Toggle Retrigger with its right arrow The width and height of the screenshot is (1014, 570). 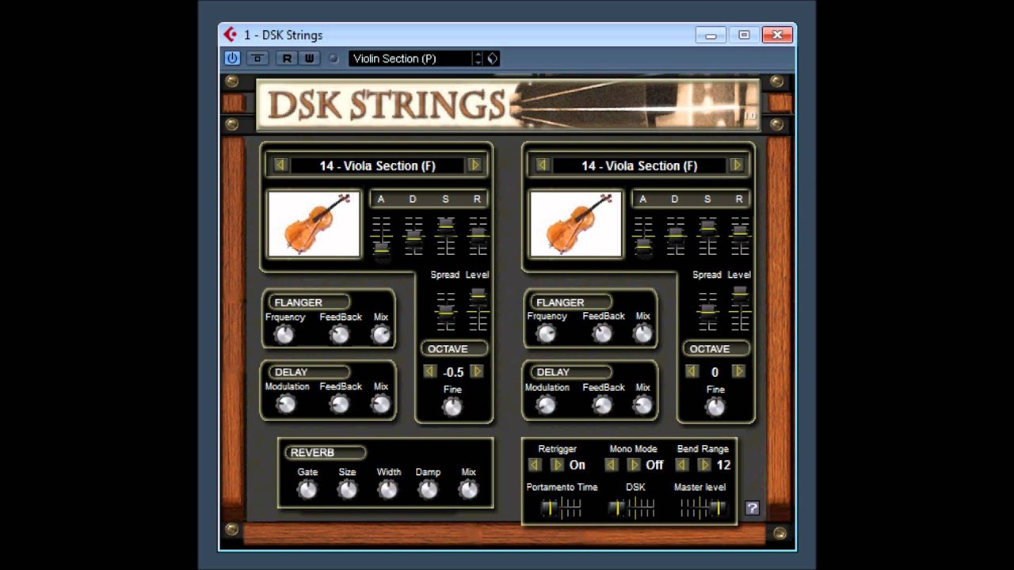558,465
